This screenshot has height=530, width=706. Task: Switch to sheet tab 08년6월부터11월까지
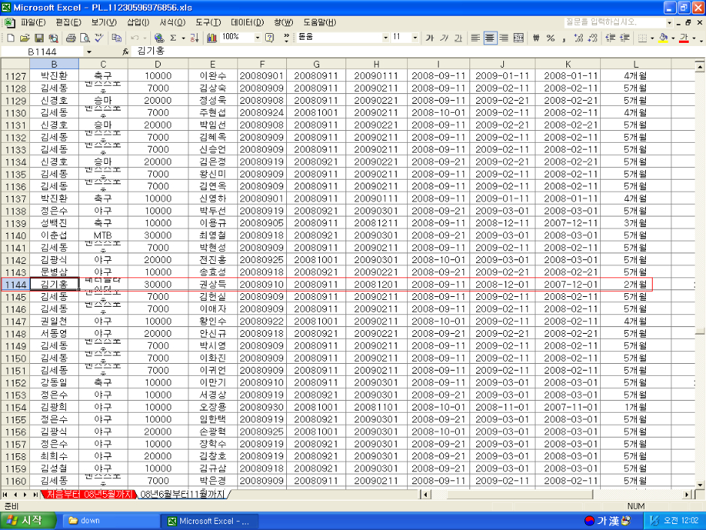pos(183,495)
